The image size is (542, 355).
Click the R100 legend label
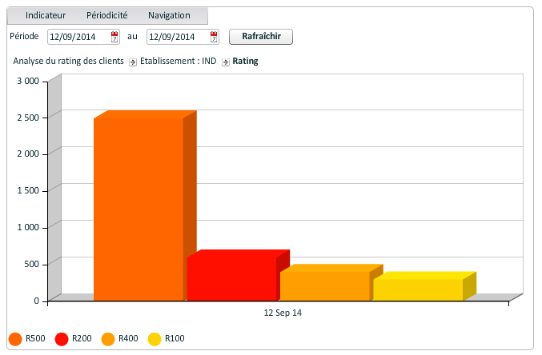175,338
